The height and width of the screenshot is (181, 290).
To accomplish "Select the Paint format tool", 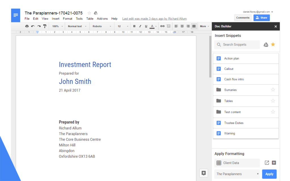I will click(x=44, y=26).
